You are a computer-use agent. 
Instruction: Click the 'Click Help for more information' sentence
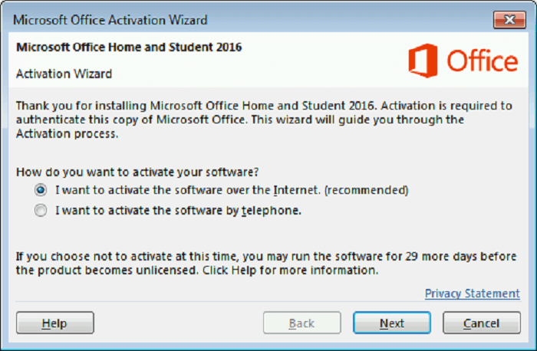click(x=291, y=271)
